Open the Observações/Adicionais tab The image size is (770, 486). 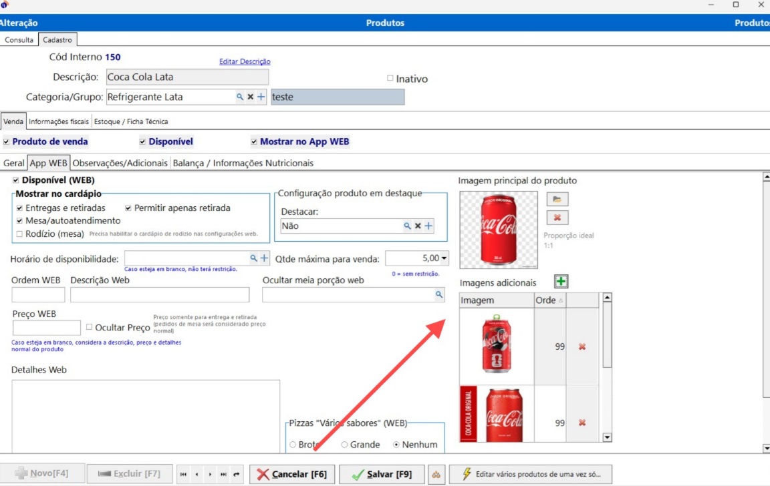tap(121, 163)
